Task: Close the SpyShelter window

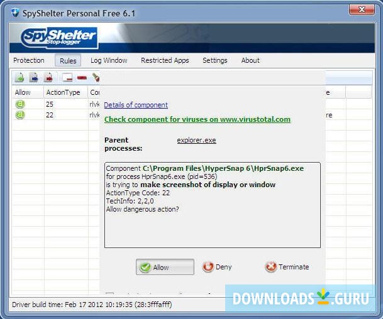Action: pos(362,10)
